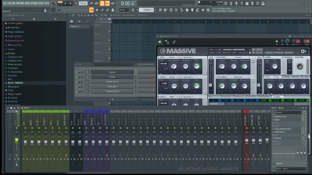The height and width of the screenshot is (175, 312).
Task: Click the Master track volume fader in mixer
Action: 17,141
